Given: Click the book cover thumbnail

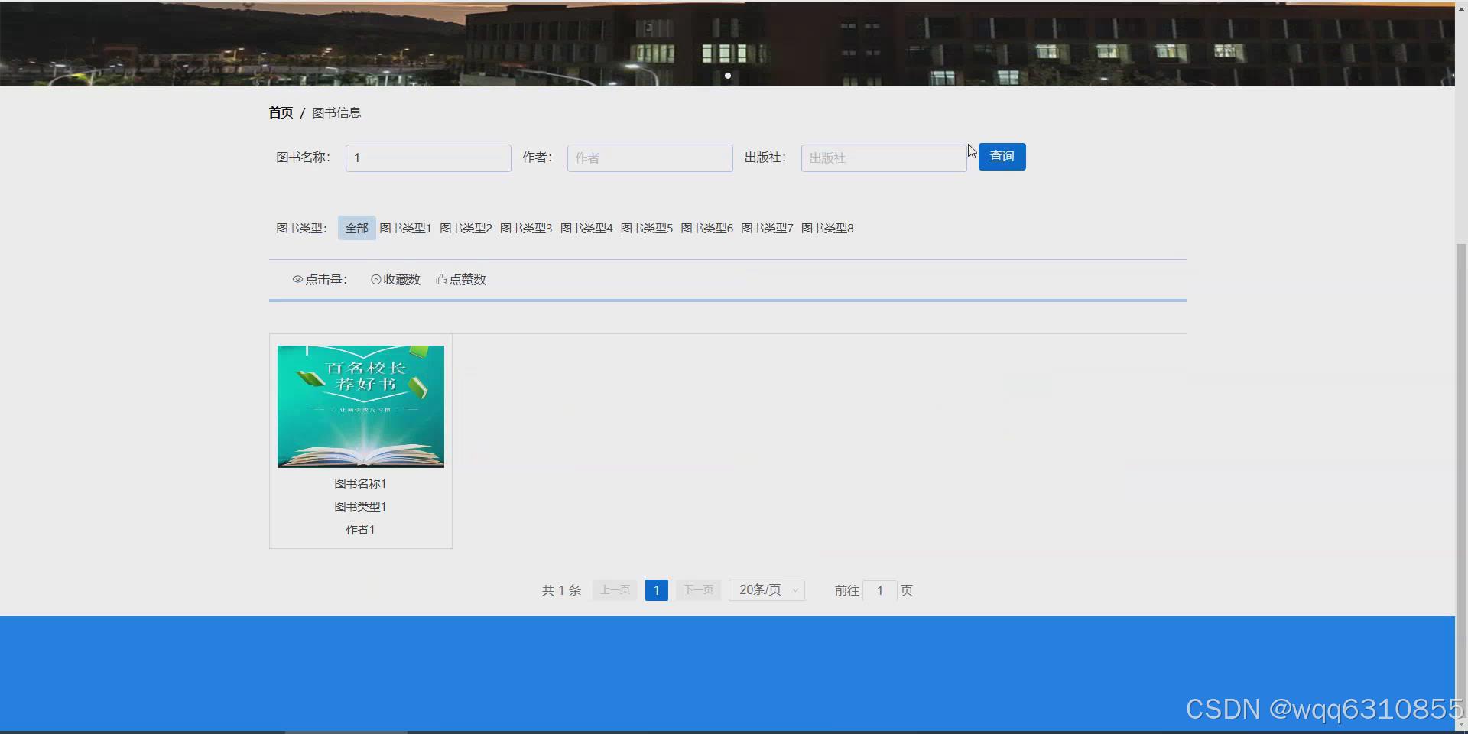Looking at the screenshot, I should click(x=360, y=406).
